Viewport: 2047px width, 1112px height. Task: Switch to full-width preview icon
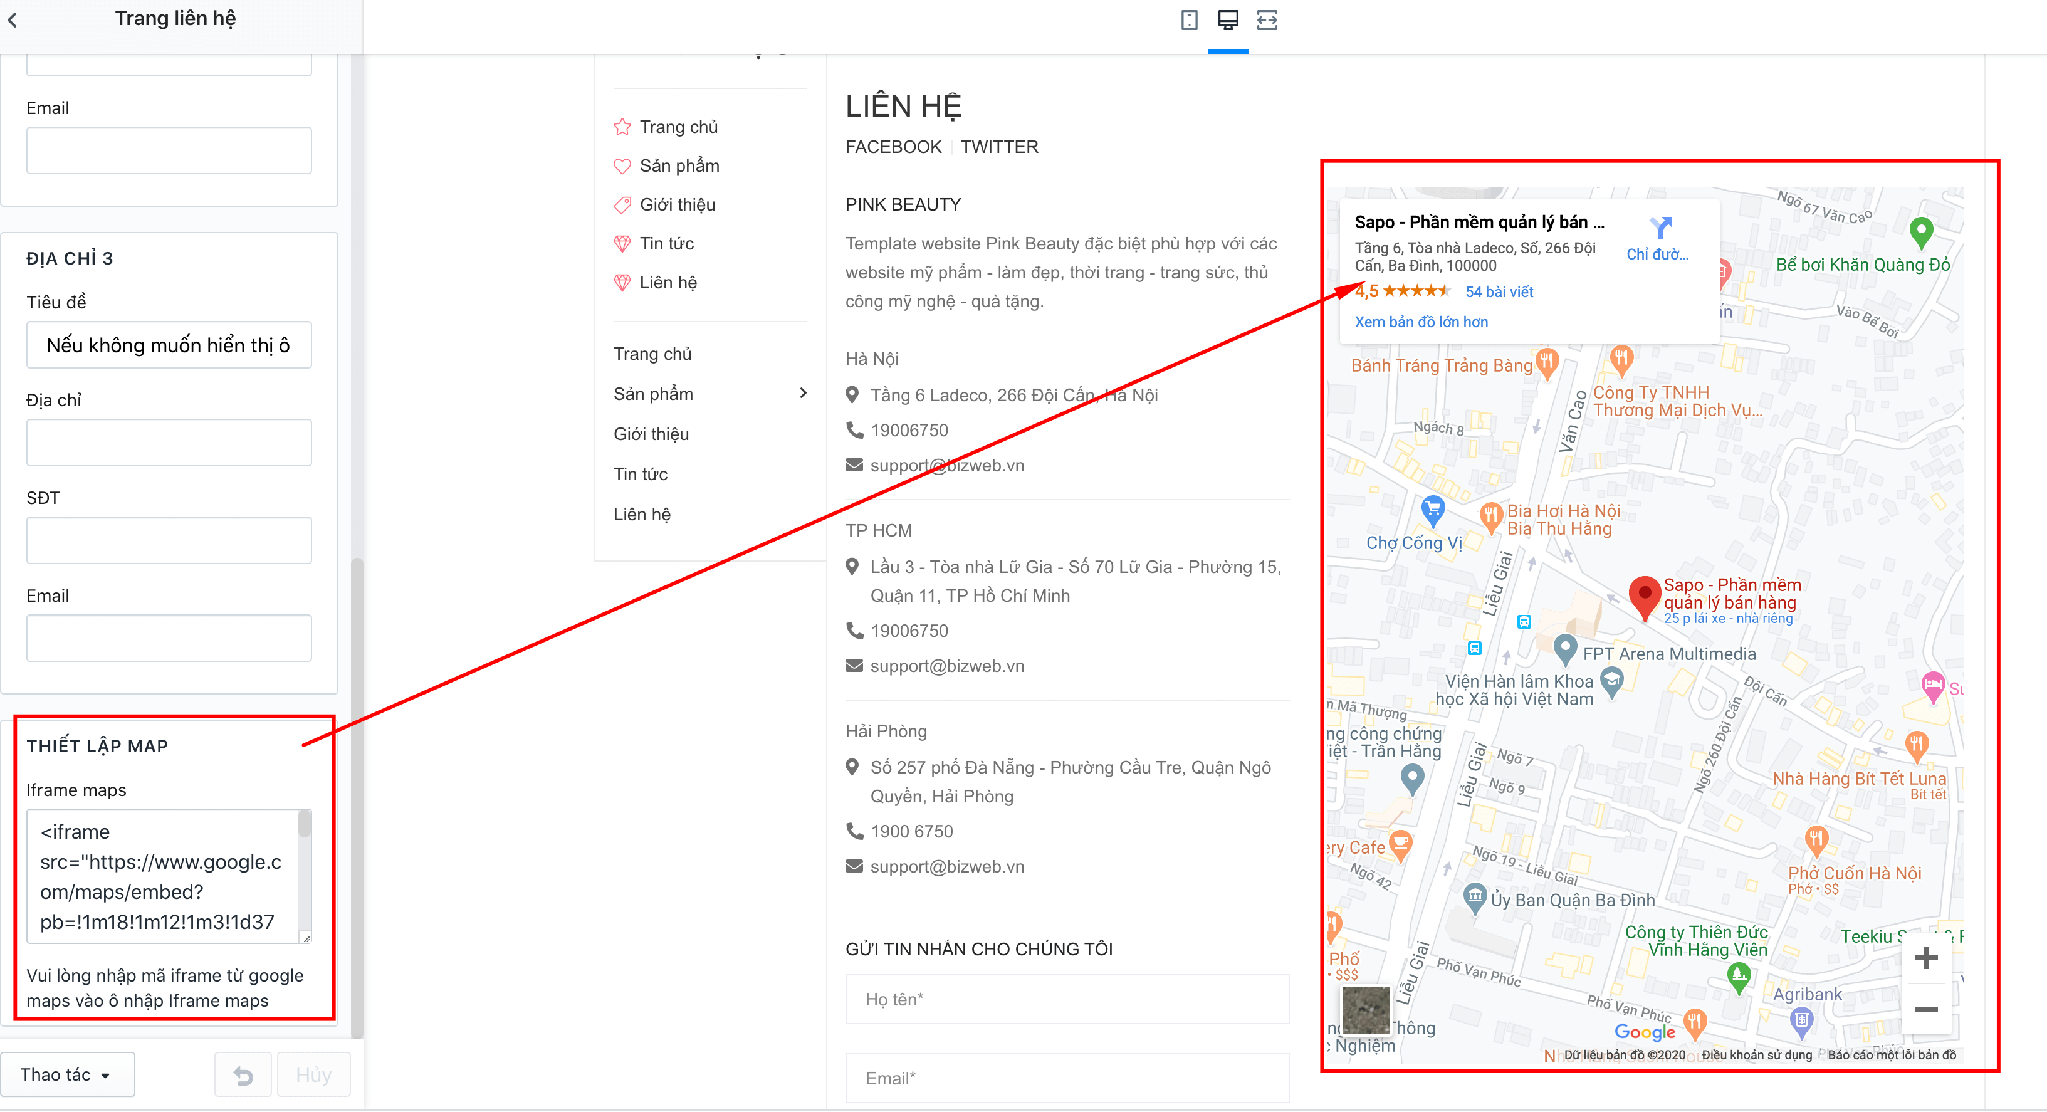point(1267,20)
